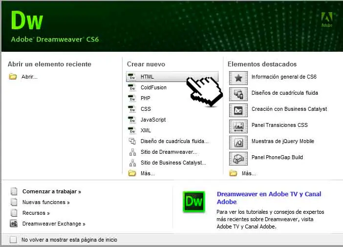Open Diseños de cuadrícula fluida featured item
Viewport: 343px width, 247px height.
[x=284, y=93]
